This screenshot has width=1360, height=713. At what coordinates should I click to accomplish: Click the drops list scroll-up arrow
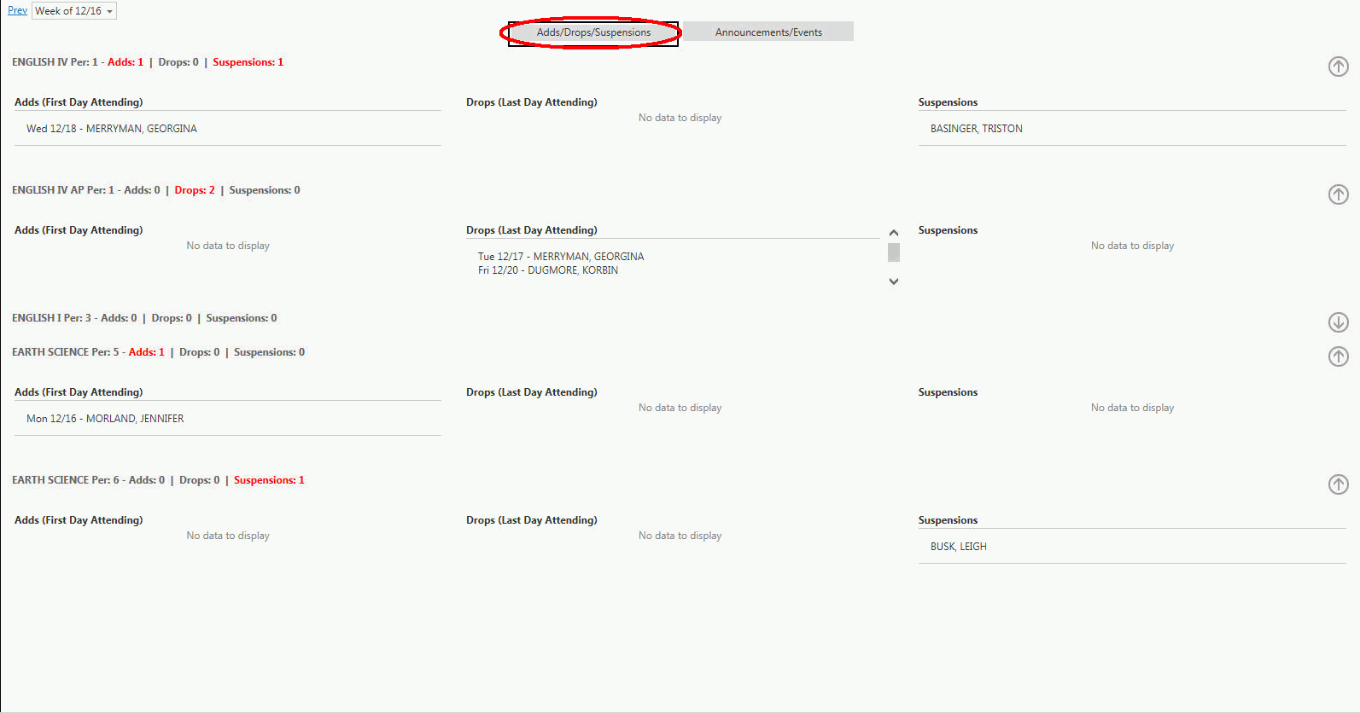click(x=894, y=233)
